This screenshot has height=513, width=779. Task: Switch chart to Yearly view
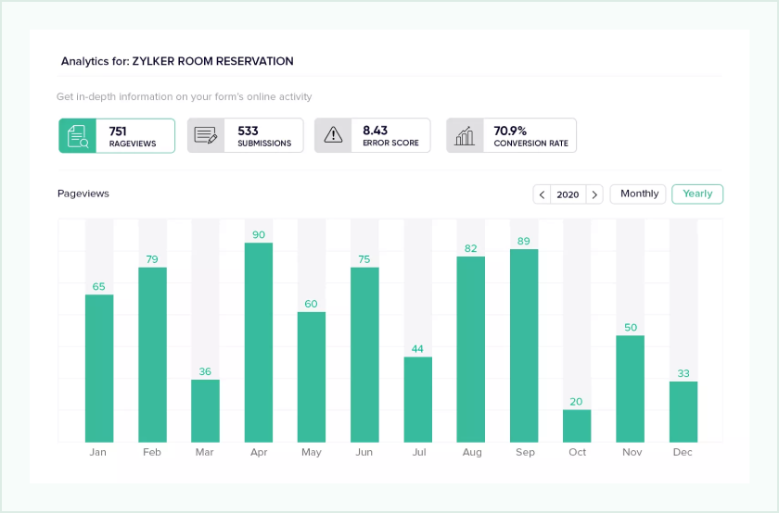coord(697,194)
